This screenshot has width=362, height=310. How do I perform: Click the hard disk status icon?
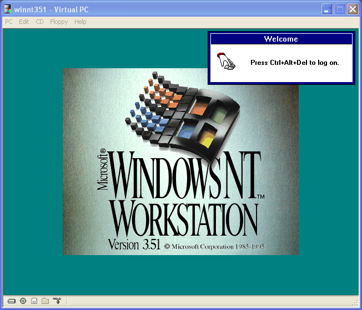[12, 301]
